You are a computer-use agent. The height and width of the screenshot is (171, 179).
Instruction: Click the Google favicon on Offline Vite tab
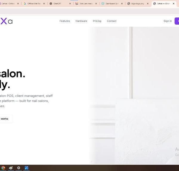pos(25,4)
